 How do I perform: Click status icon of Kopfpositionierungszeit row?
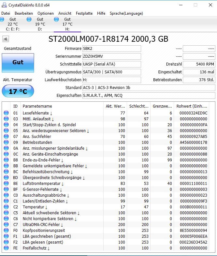pos(6,230)
